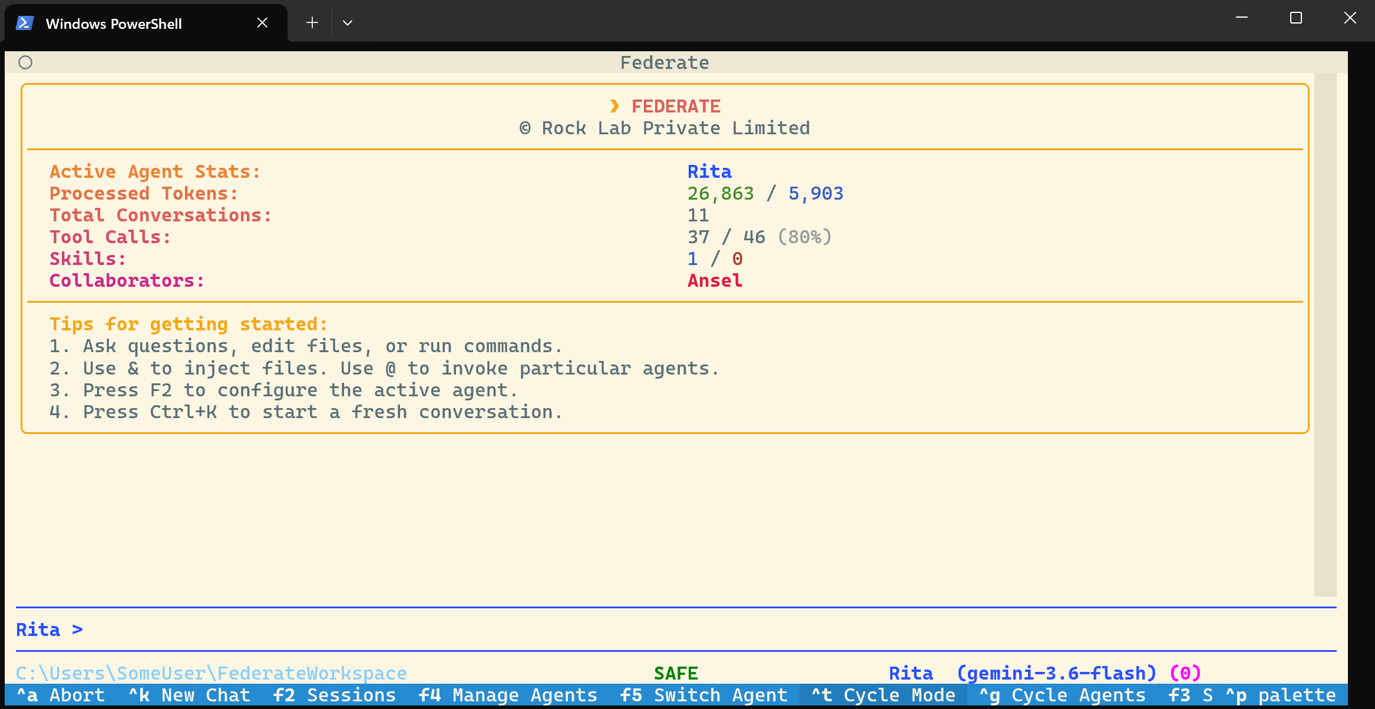Click the Ansel collaborator name
Screen dimensions: 1375x709
tap(715, 281)
